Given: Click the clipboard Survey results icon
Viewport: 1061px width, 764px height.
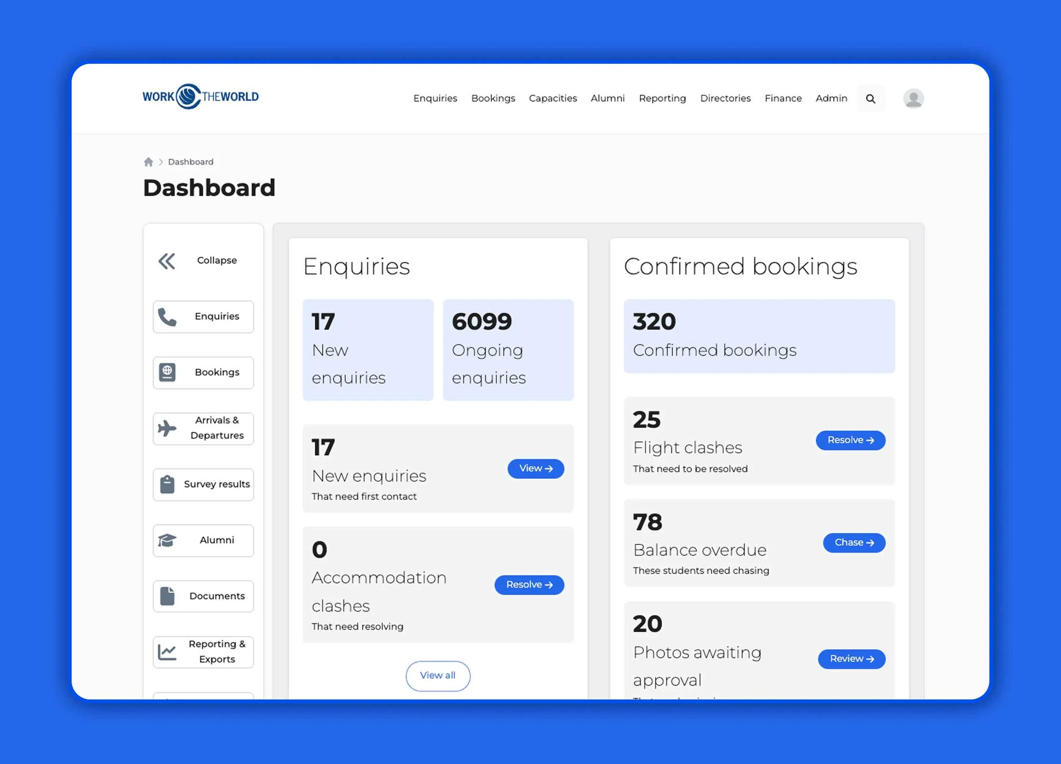Looking at the screenshot, I should [x=167, y=484].
